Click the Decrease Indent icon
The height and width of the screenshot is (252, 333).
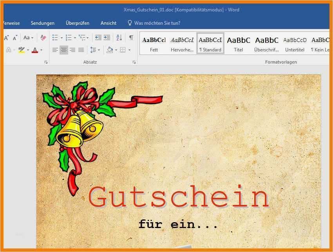[x=97, y=37]
